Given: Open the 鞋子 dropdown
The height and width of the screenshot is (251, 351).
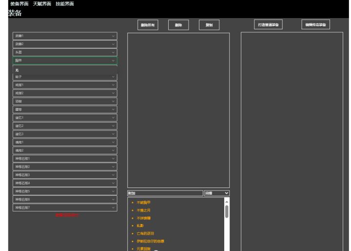Looking at the screenshot, I should click(x=65, y=77).
